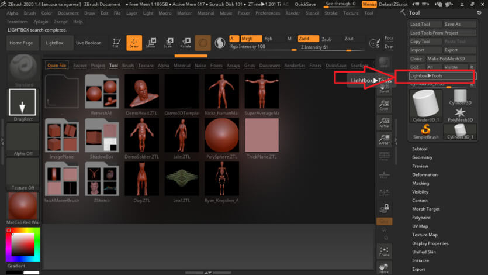Switch to LightBox Brush tab

click(x=128, y=66)
